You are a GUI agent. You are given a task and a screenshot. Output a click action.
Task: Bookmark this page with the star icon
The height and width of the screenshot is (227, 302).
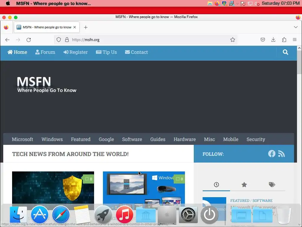click(233, 40)
